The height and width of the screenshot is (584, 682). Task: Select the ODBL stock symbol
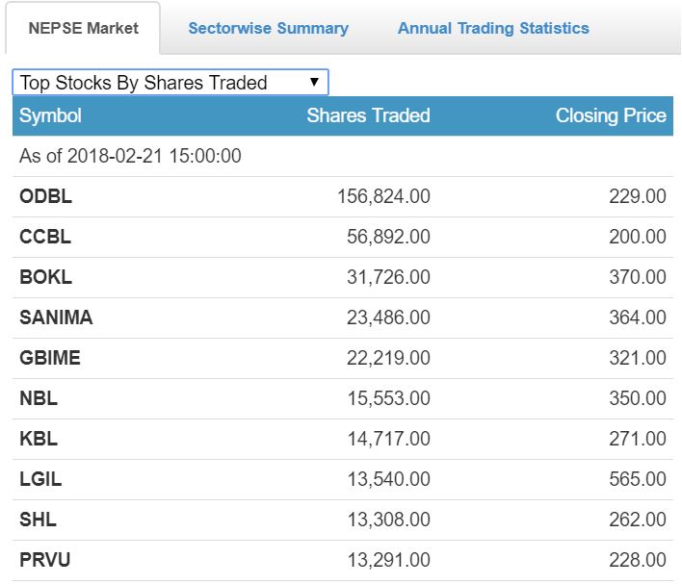point(45,196)
